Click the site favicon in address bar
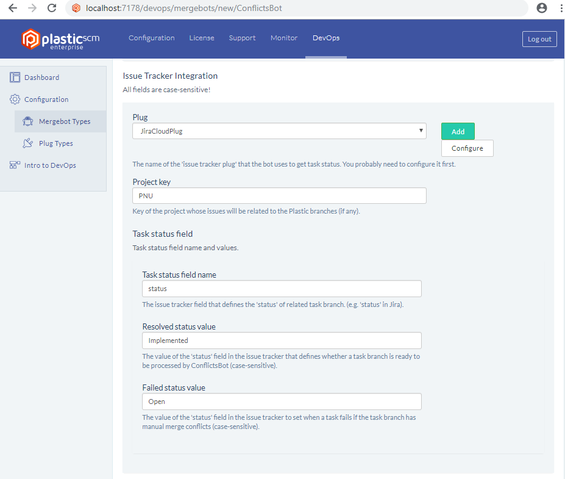The image size is (565, 479). tap(76, 8)
